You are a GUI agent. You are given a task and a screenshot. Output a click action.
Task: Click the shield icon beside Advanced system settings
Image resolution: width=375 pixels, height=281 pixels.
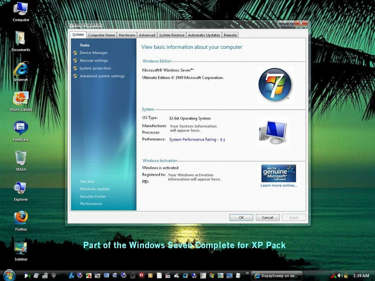[x=75, y=76]
